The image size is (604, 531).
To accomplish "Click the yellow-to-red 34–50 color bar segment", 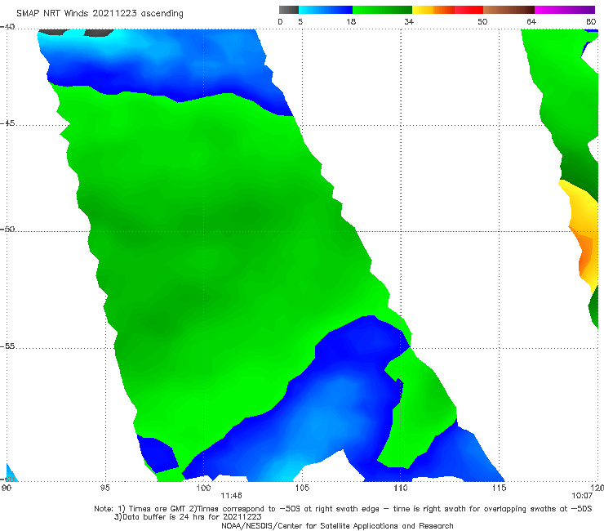I will click(447, 10).
